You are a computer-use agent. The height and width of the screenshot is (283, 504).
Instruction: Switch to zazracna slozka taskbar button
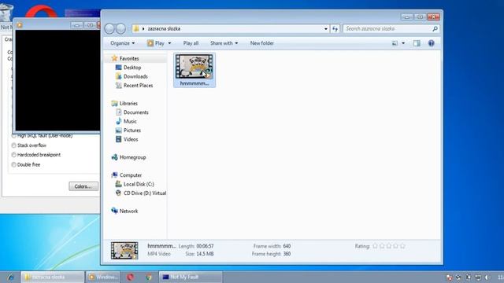click(53, 277)
